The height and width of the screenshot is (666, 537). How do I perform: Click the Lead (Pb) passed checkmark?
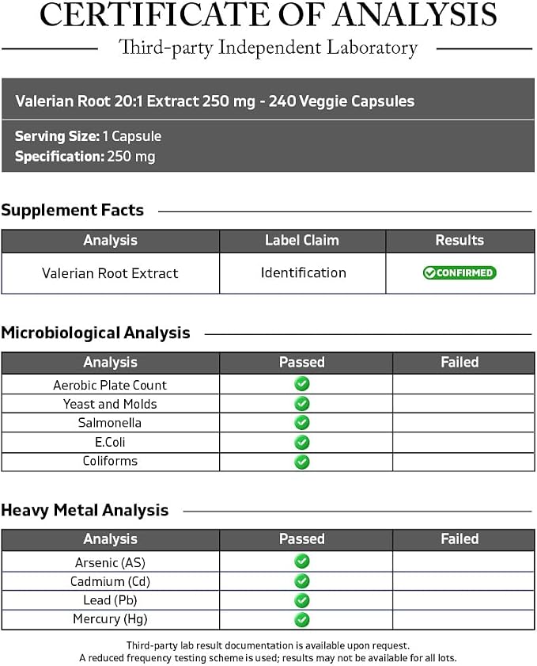(x=302, y=600)
